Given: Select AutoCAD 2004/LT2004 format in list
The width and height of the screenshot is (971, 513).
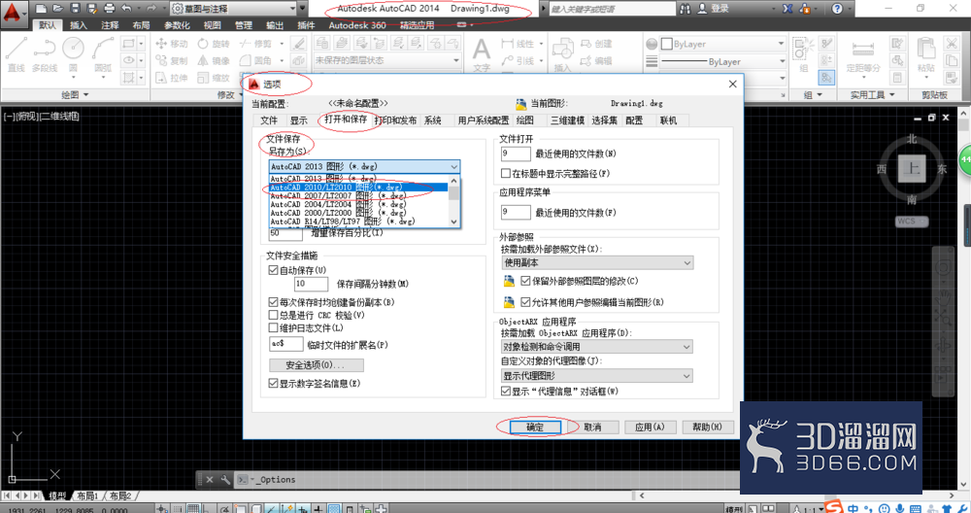Looking at the screenshot, I should 358,204.
